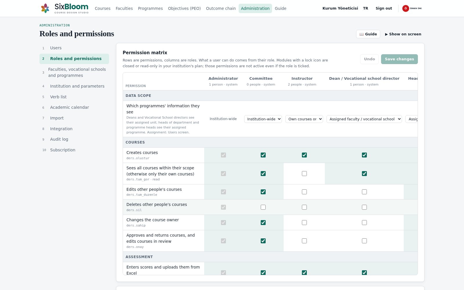The height and width of the screenshot is (290, 464).
Task: Sign out of the account
Action: 384,8
